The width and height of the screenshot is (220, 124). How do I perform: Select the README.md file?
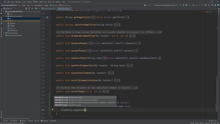12,31
